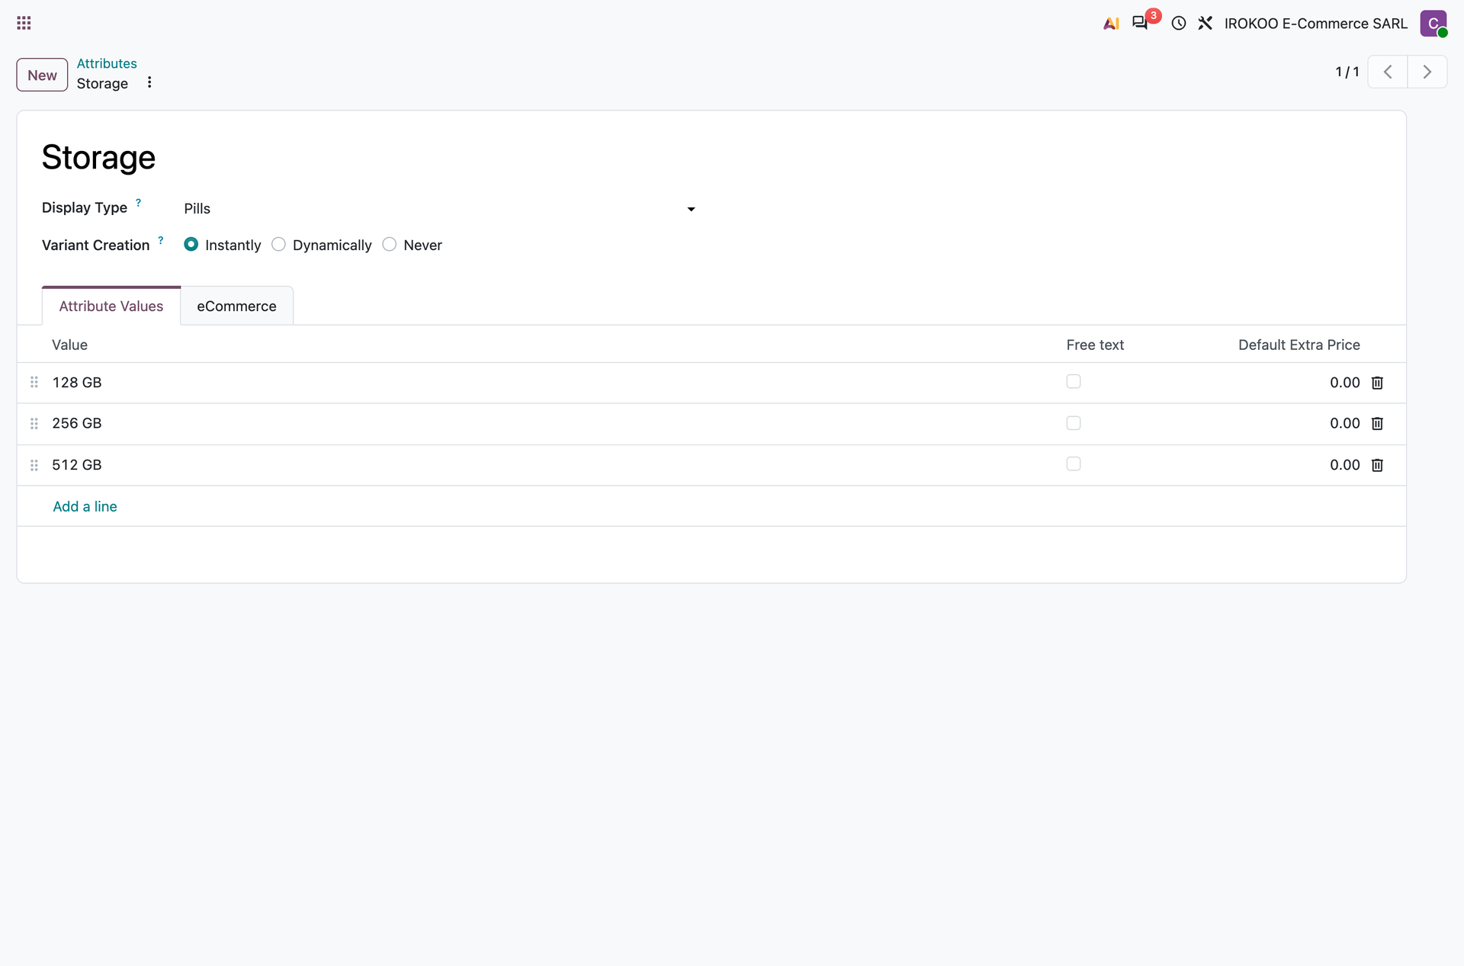Create a New attribute record
This screenshot has height=966, width=1464.
(x=42, y=75)
